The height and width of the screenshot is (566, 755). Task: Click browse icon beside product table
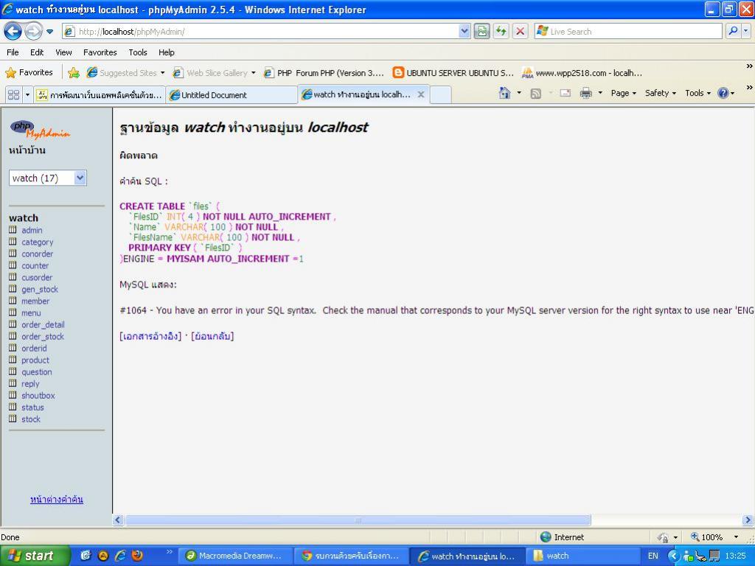(x=13, y=360)
